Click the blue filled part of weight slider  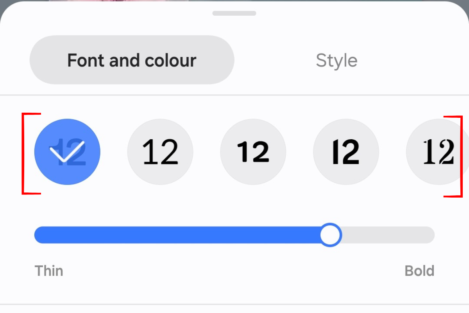pyautogui.click(x=176, y=235)
